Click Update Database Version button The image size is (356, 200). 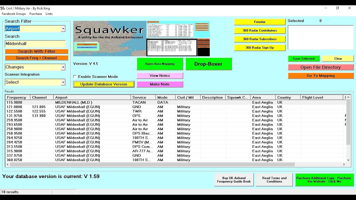pos(104,84)
